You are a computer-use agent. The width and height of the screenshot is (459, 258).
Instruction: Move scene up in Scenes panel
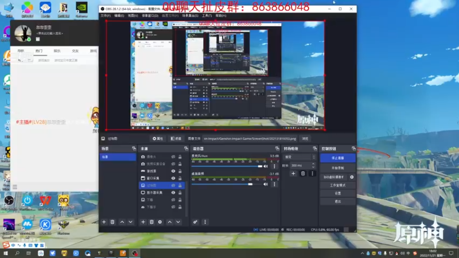tap(122, 222)
